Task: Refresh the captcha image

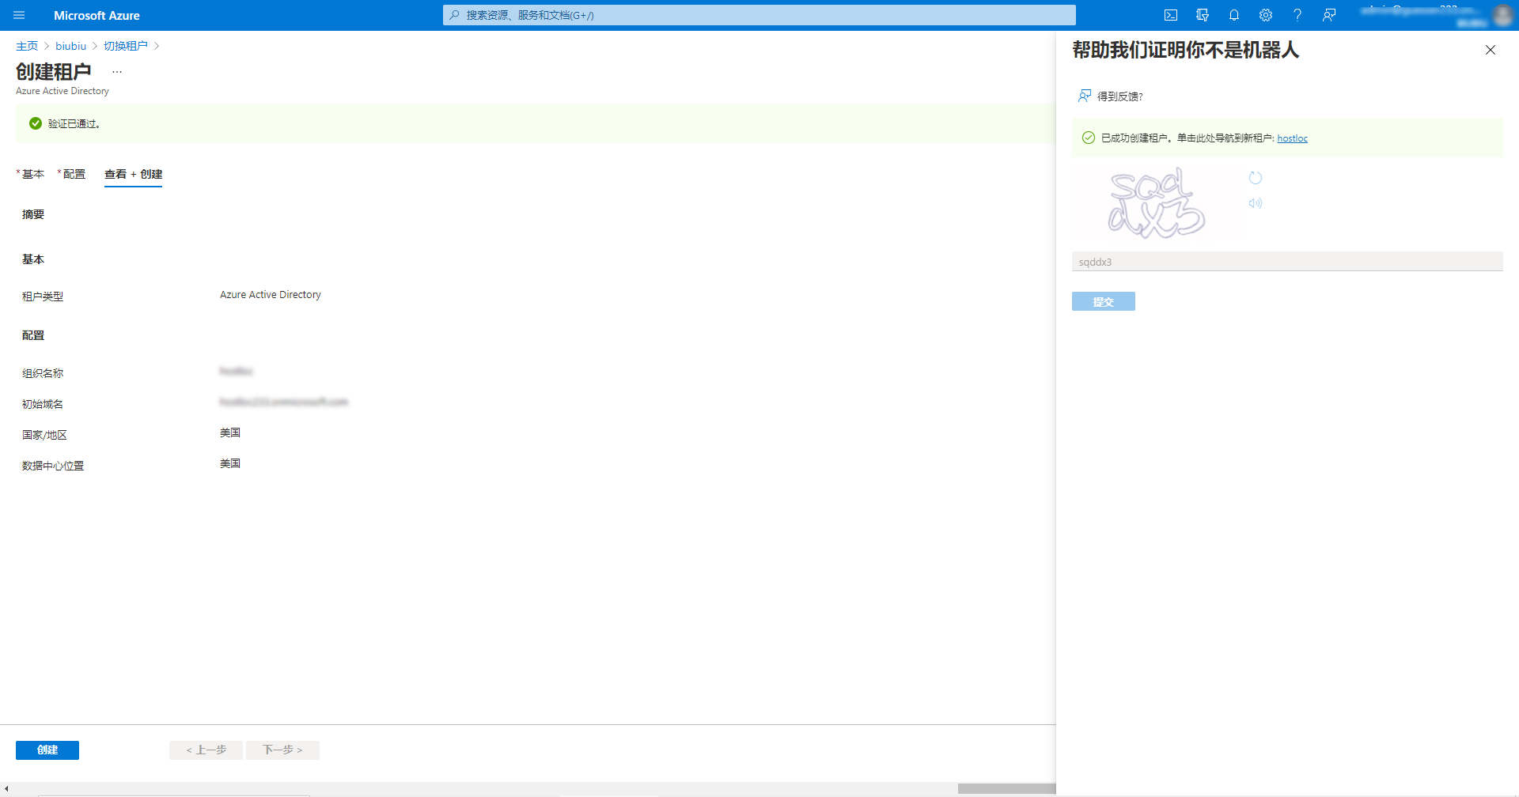Action: pos(1256,178)
